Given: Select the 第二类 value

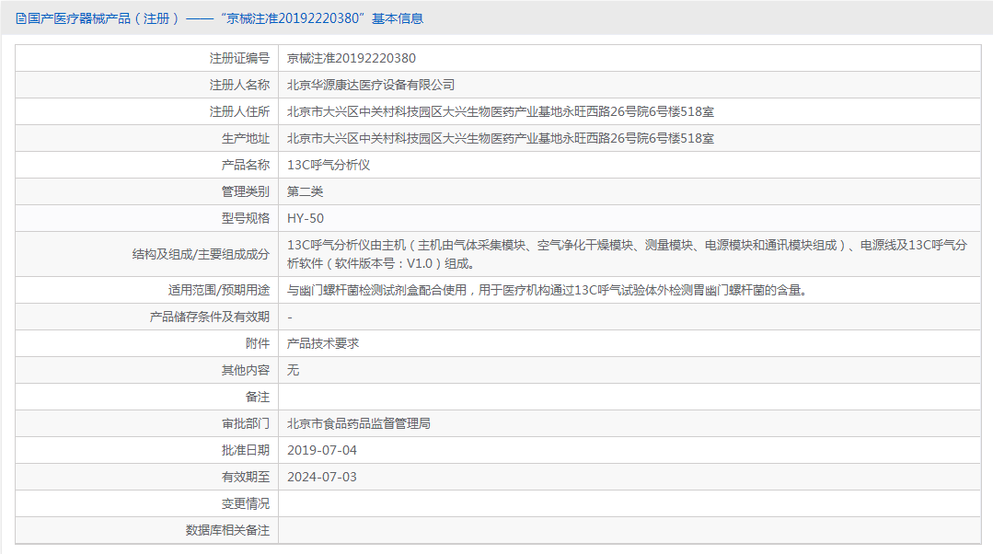Looking at the screenshot, I should pyautogui.click(x=305, y=191).
